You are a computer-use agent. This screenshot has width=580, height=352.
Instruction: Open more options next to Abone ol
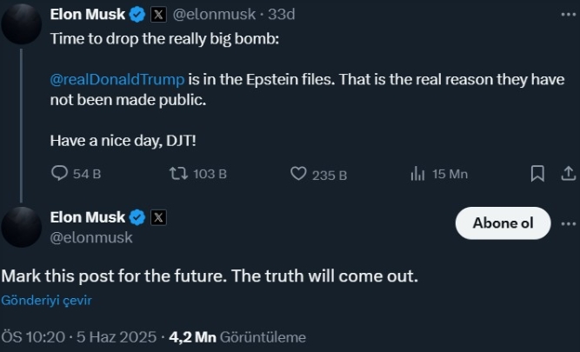click(569, 223)
